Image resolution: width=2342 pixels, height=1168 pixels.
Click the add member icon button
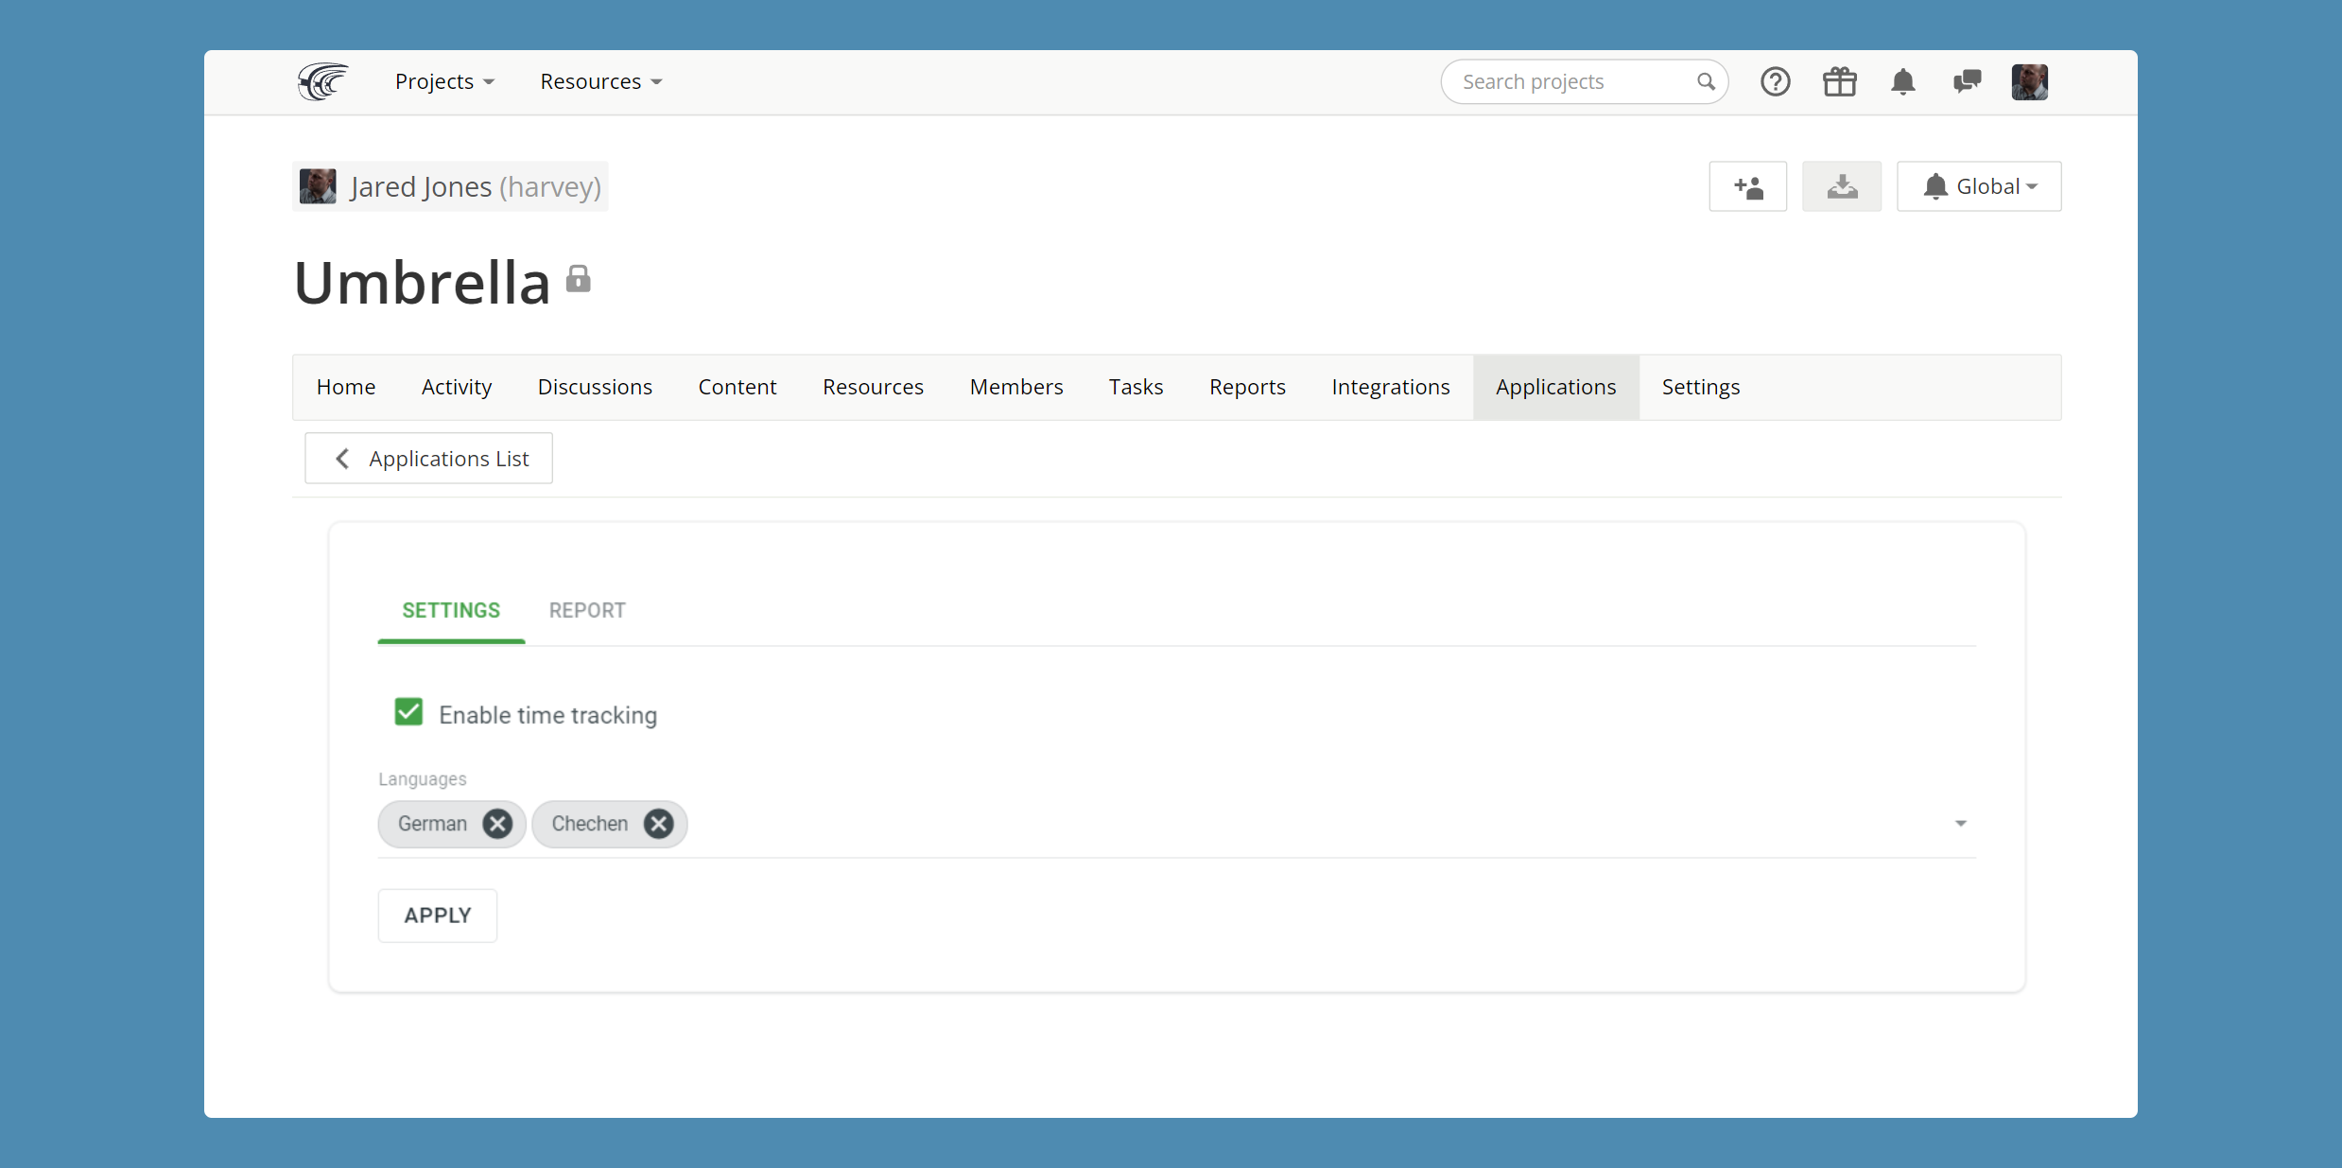[1747, 186]
